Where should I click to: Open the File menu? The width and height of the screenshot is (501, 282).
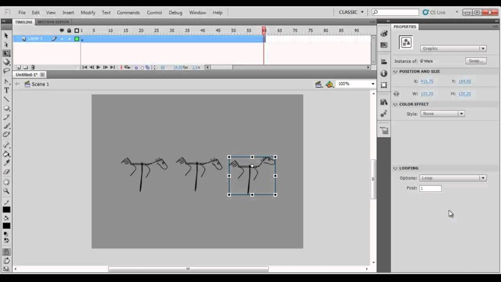pyautogui.click(x=22, y=12)
